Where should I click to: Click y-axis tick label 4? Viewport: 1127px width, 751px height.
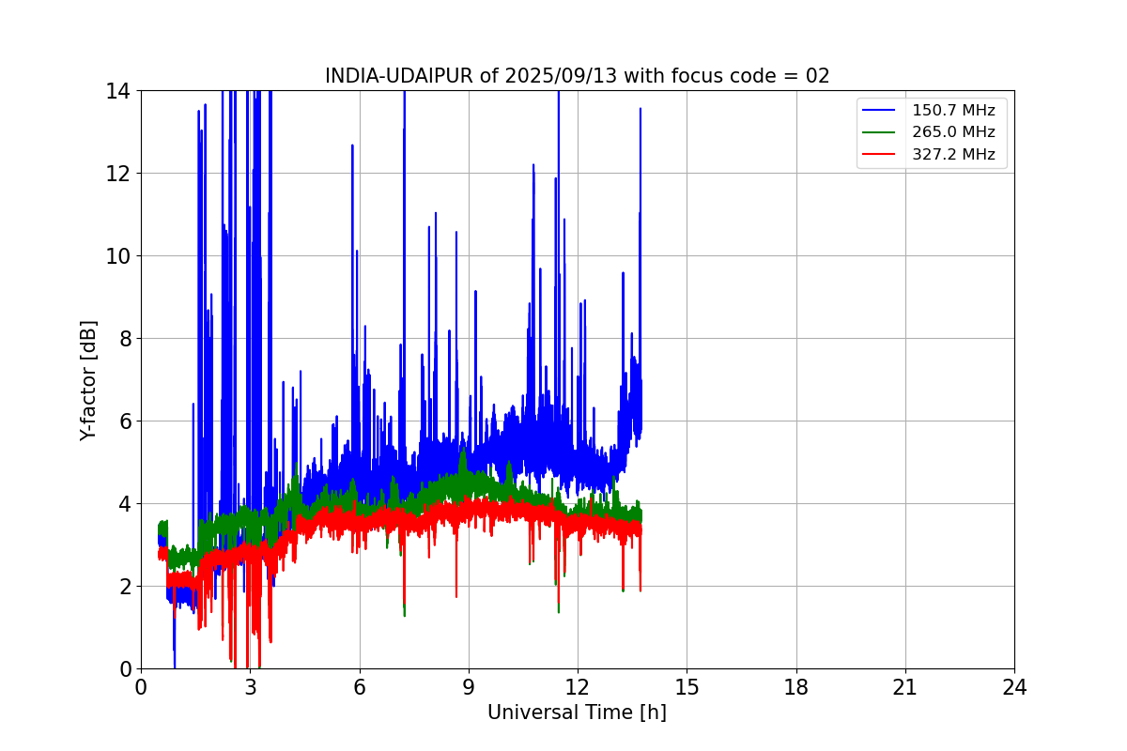(123, 504)
